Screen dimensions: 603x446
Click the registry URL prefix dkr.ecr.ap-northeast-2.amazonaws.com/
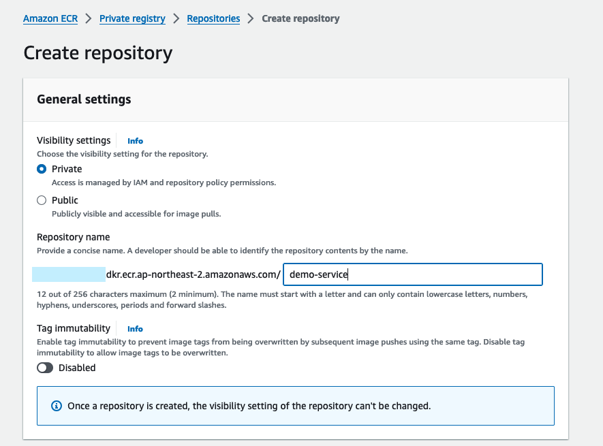[x=194, y=274]
